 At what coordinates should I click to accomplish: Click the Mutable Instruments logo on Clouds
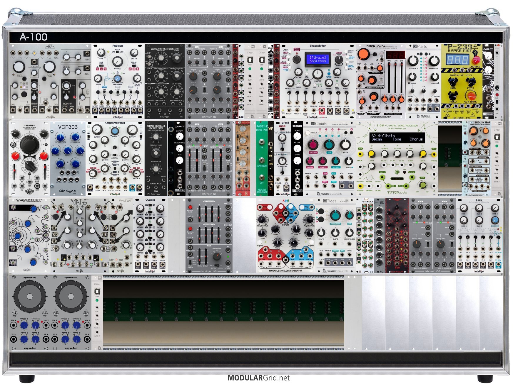click(x=329, y=194)
